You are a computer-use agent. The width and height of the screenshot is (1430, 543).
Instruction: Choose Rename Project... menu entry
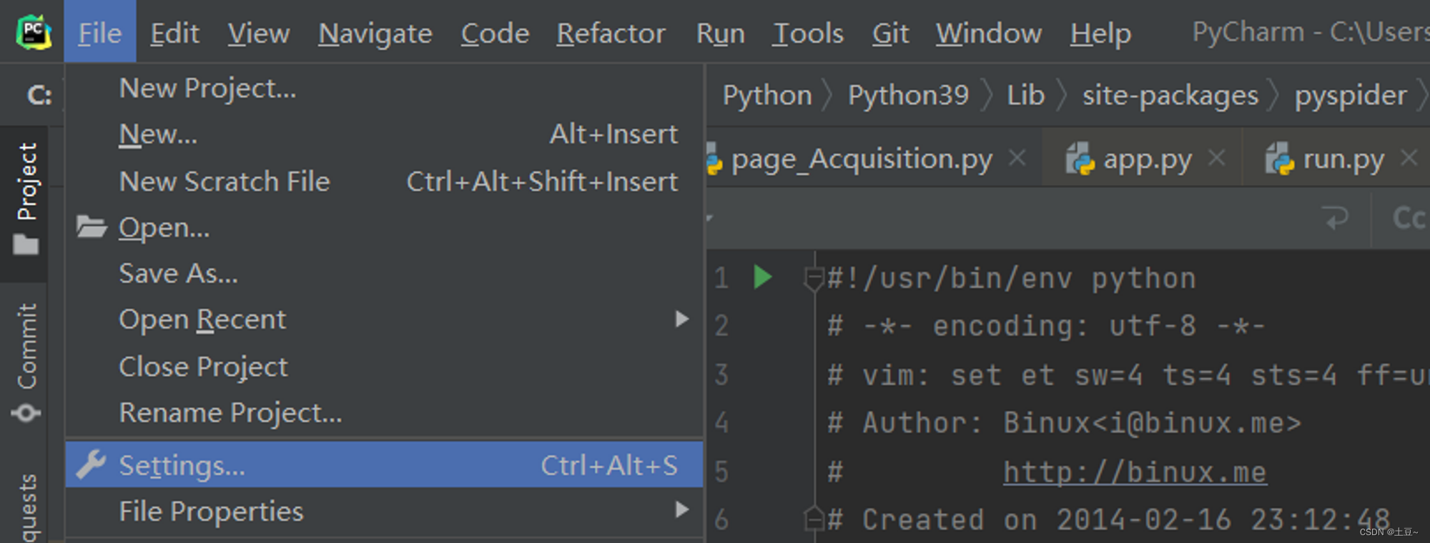coord(385,413)
